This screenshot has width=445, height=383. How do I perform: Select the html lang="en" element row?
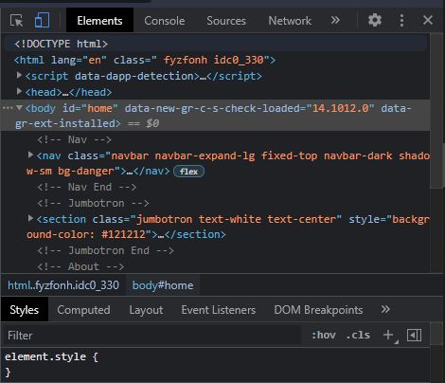click(145, 60)
